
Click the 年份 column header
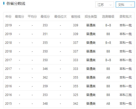point(8,16)
